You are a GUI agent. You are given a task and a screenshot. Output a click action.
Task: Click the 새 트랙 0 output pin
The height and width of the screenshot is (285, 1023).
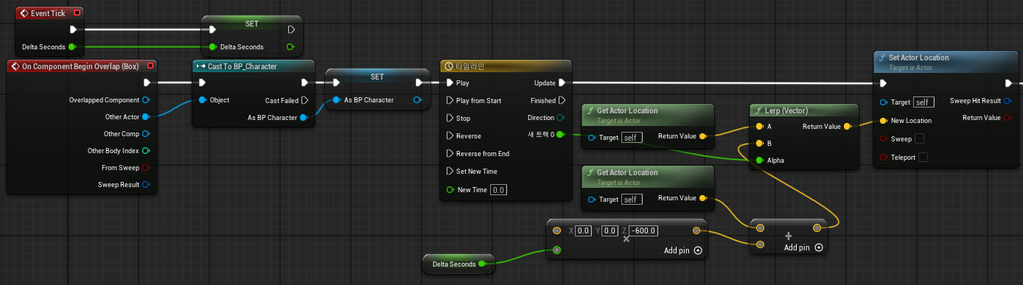coord(561,135)
